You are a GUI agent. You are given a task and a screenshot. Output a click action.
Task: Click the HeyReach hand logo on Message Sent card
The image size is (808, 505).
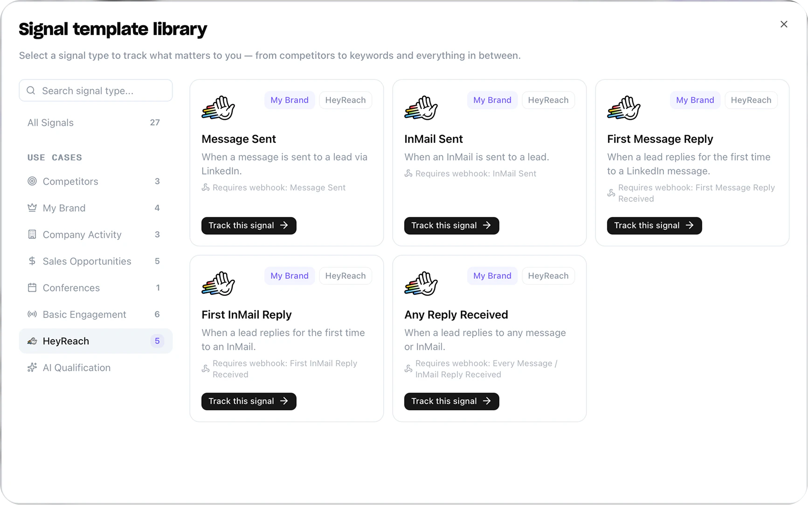point(218,108)
